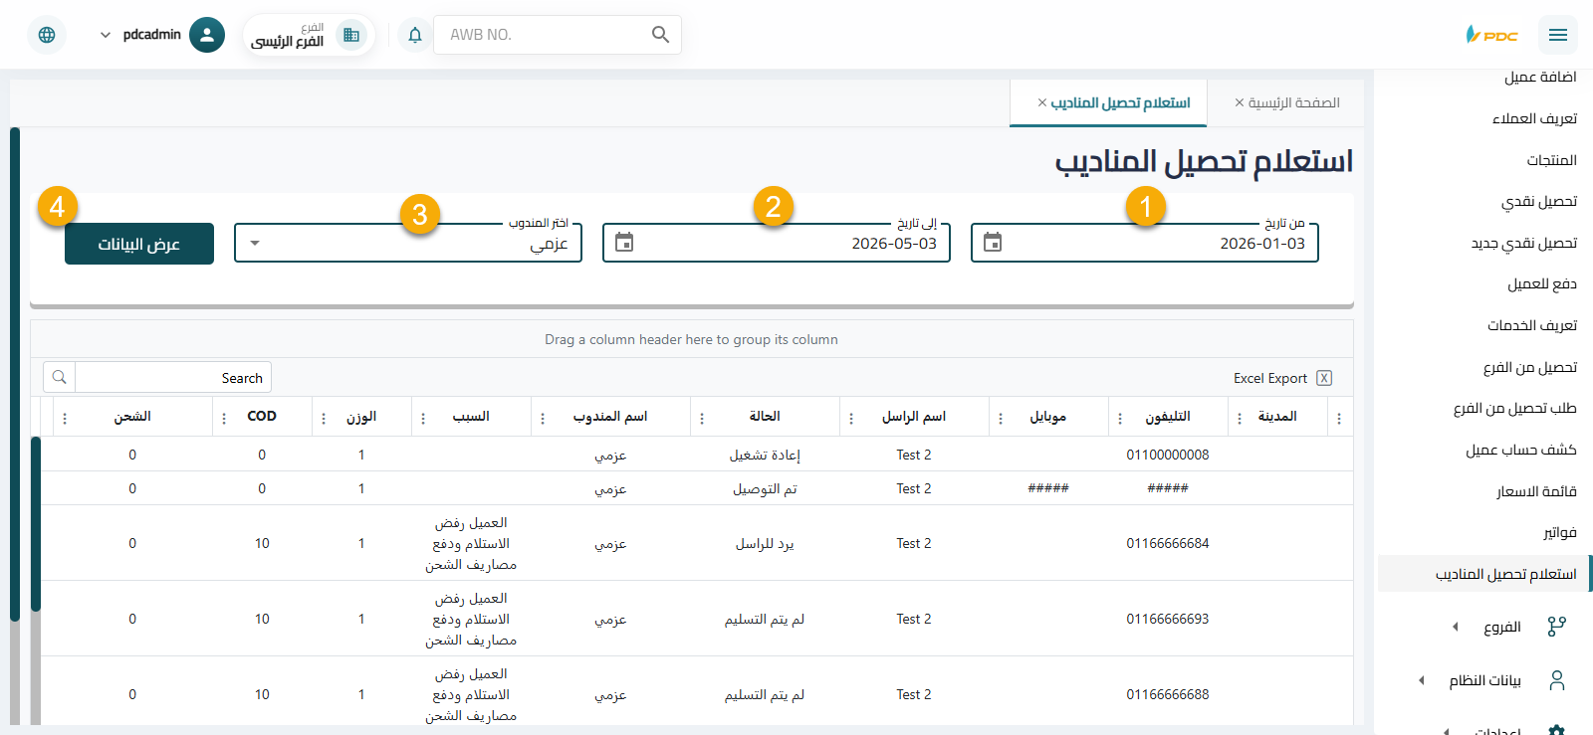Click the pdcadmin user avatar icon

coord(207,35)
